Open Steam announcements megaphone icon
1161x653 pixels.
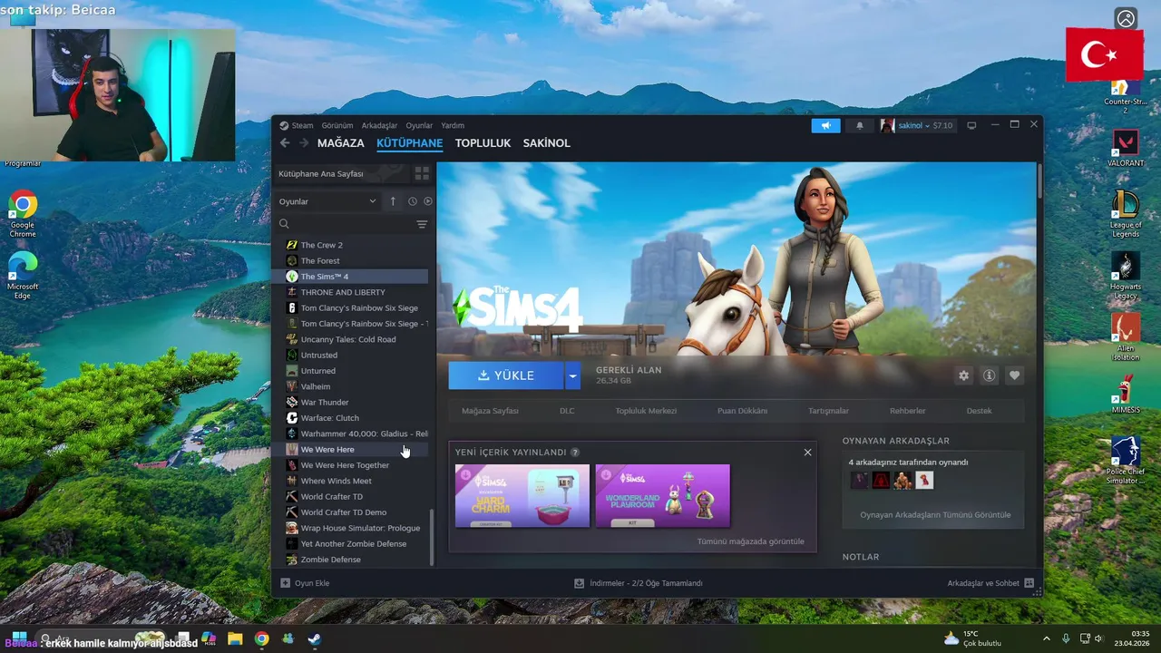point(825,126)
